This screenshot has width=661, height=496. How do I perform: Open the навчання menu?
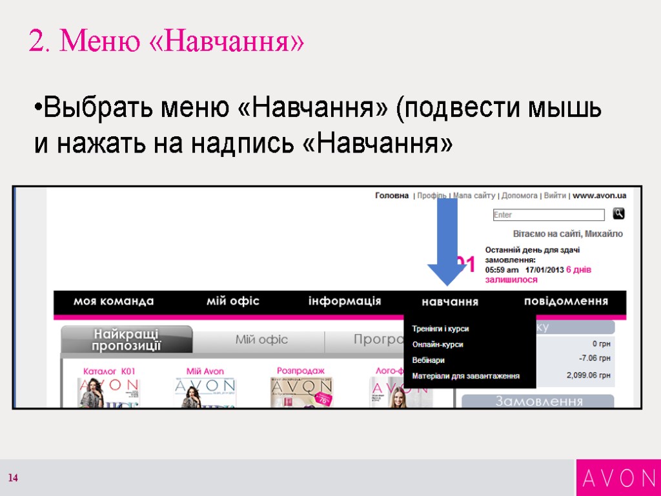point(450,302)
